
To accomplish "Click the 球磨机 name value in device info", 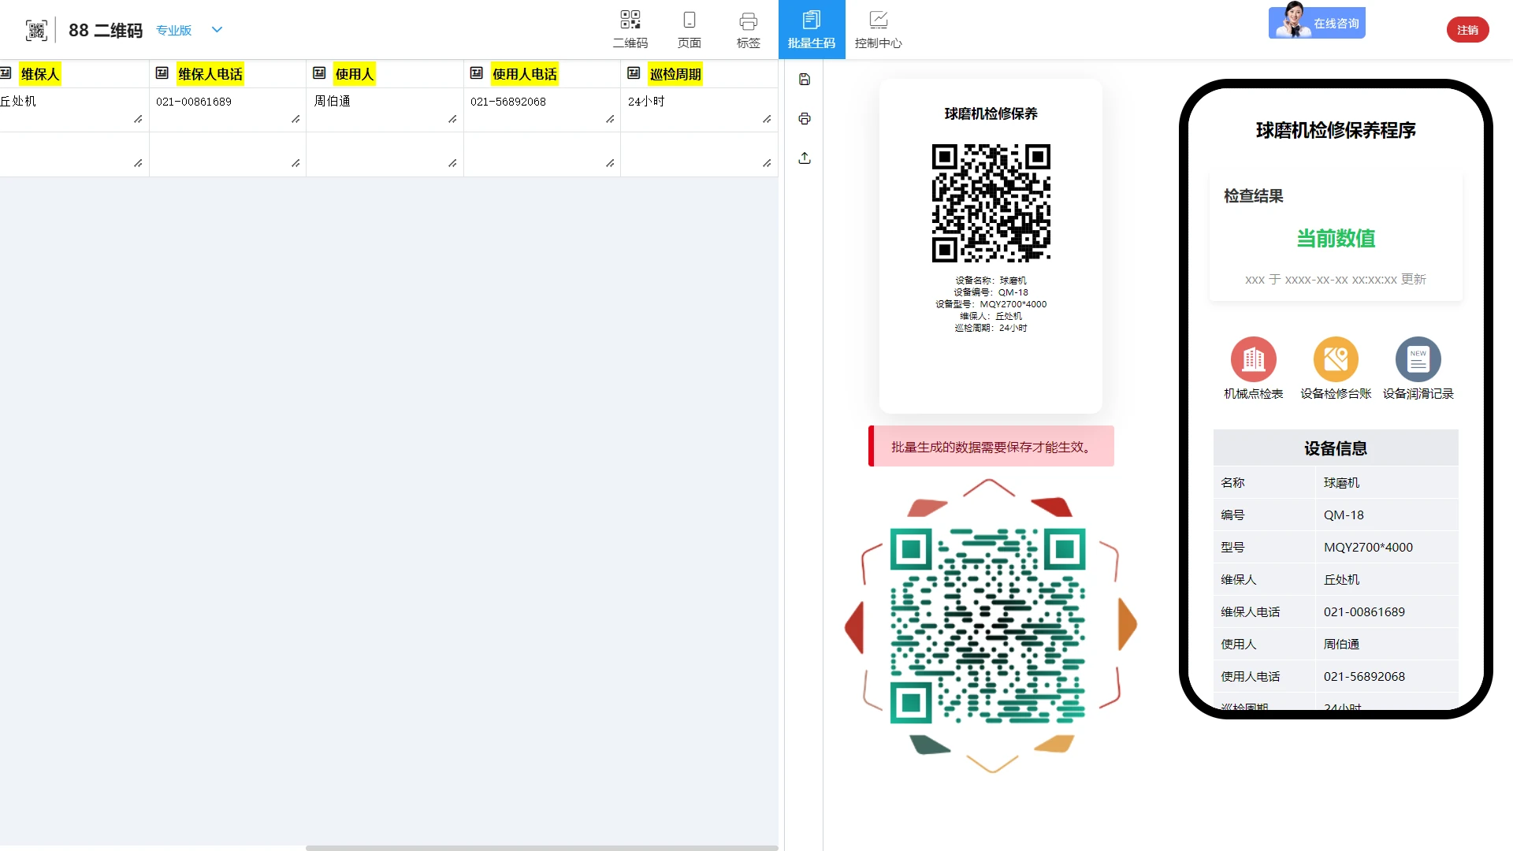I will pos(1341,482).
